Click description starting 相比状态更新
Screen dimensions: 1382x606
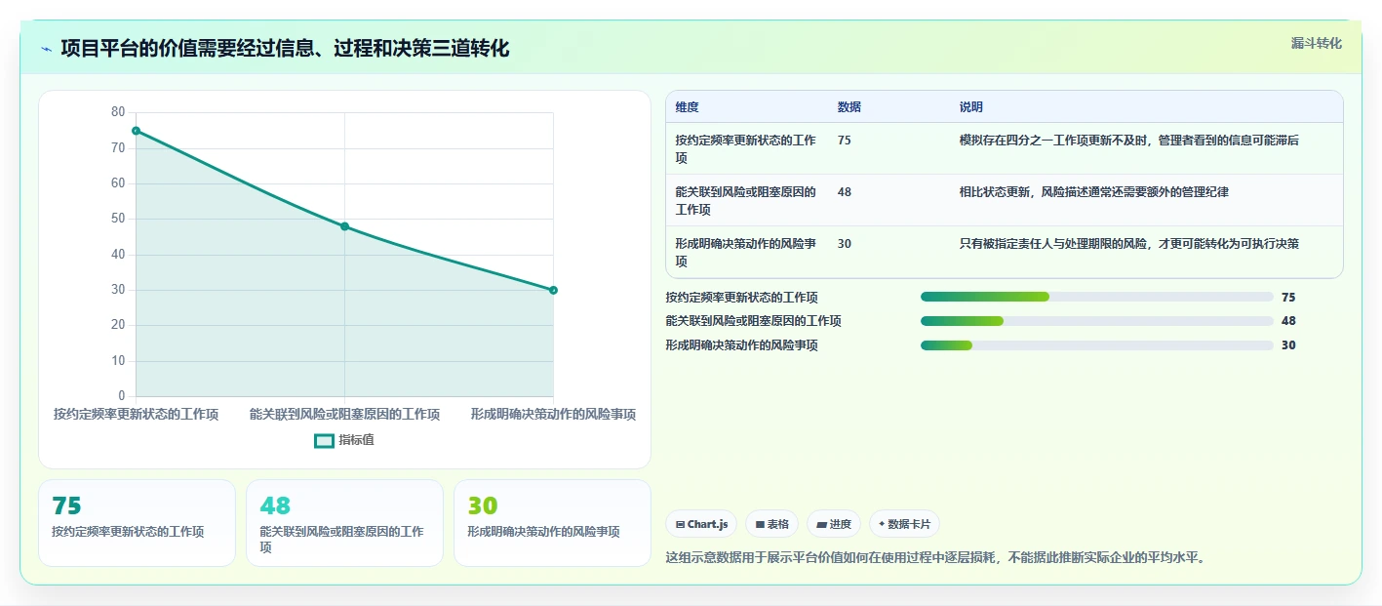coord(1093,192)
